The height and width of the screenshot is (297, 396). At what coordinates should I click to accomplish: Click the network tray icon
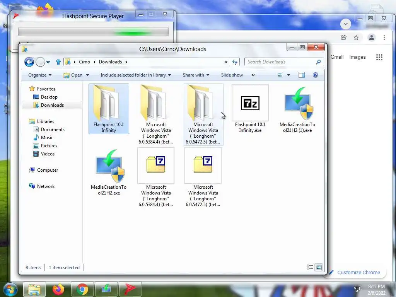357,289
